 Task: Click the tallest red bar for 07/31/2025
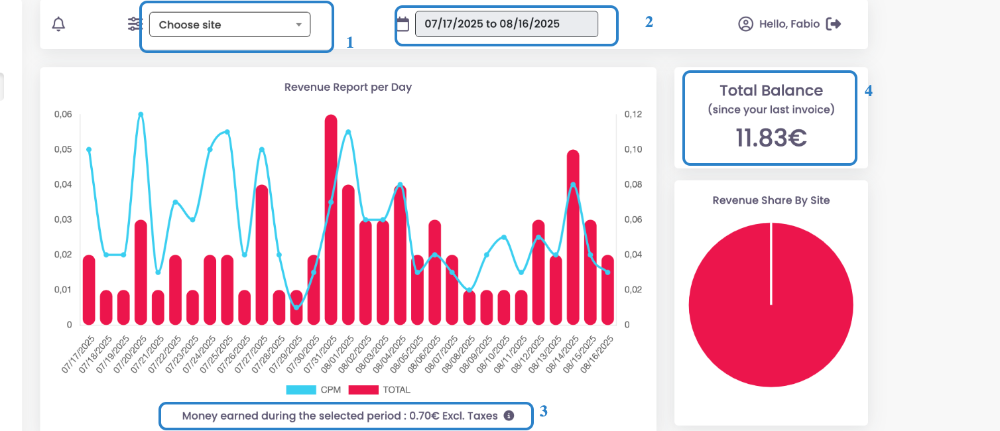tap(331, 219)
